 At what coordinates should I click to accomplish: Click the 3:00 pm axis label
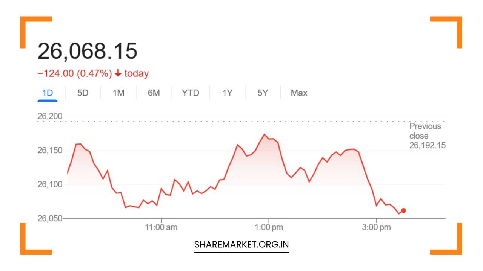pyautogui.click(x=377, y=227)
